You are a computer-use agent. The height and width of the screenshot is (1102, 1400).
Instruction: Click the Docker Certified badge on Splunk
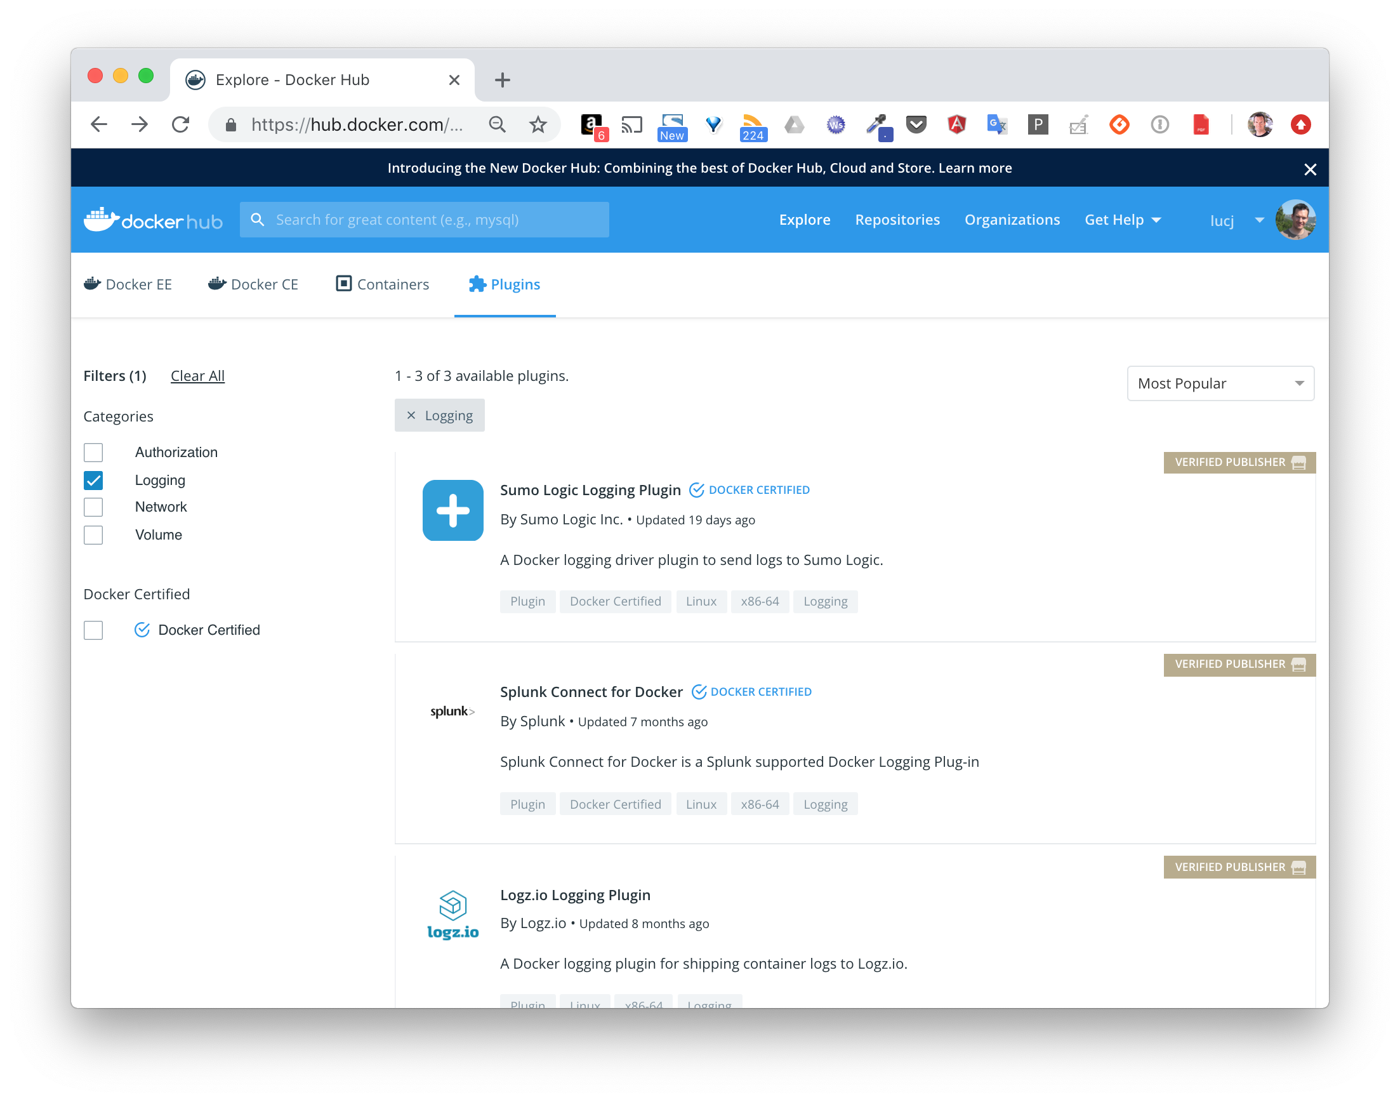point(751,693)
